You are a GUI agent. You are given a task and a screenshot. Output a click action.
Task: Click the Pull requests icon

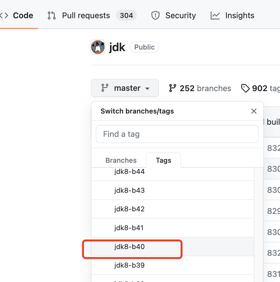pyautogui.click(x=51, y=15)
